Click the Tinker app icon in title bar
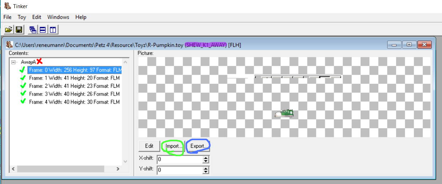 click(7, 6)
